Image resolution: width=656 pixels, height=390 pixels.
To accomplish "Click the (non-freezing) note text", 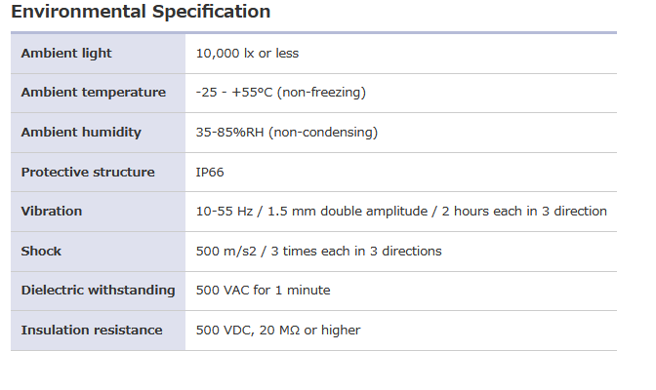I will (321, 93).
